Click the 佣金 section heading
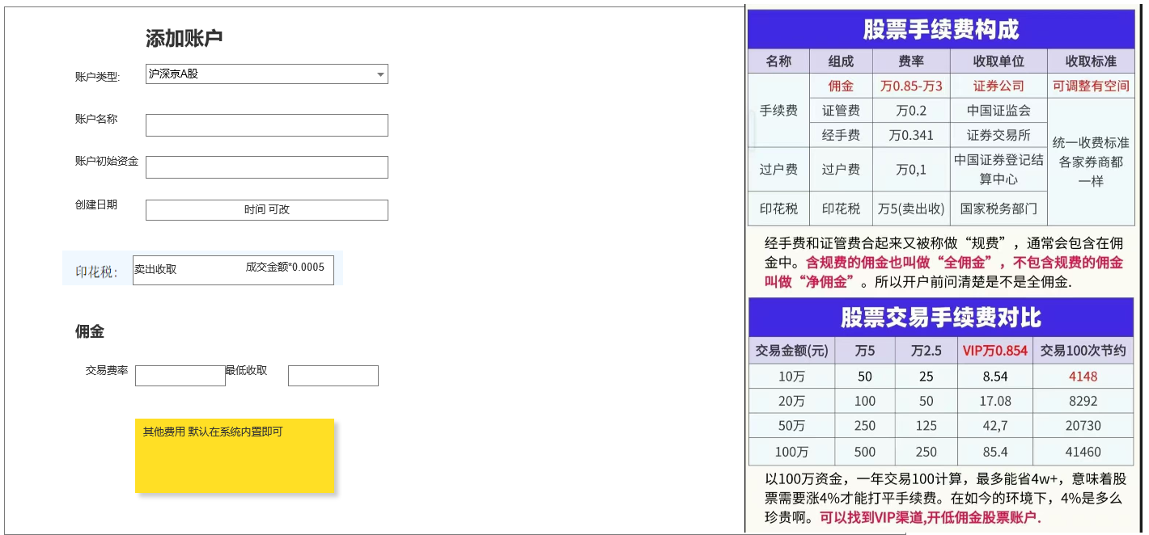Image resolution: width=1149 pixels, height=535 pixels. pos(89,331)
